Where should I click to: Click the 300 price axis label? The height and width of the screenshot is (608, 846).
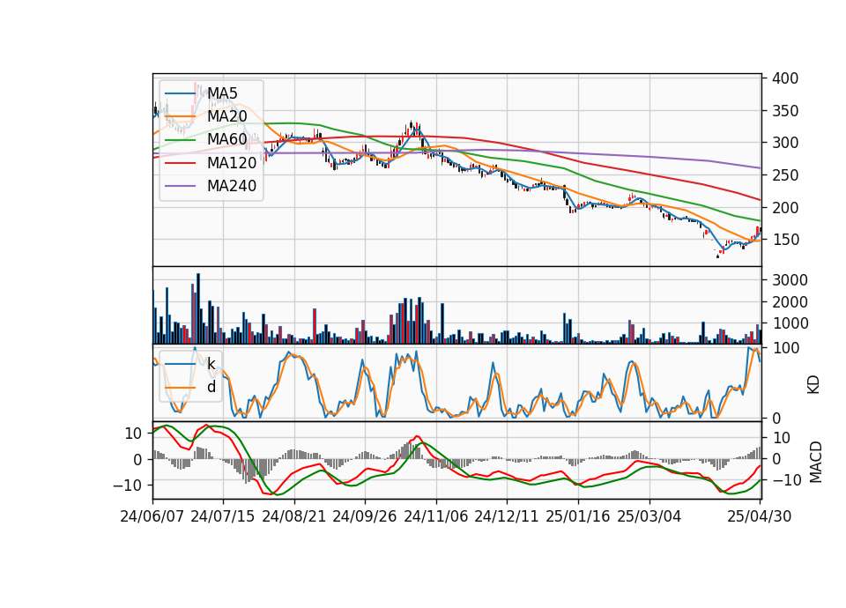point(785,143)
